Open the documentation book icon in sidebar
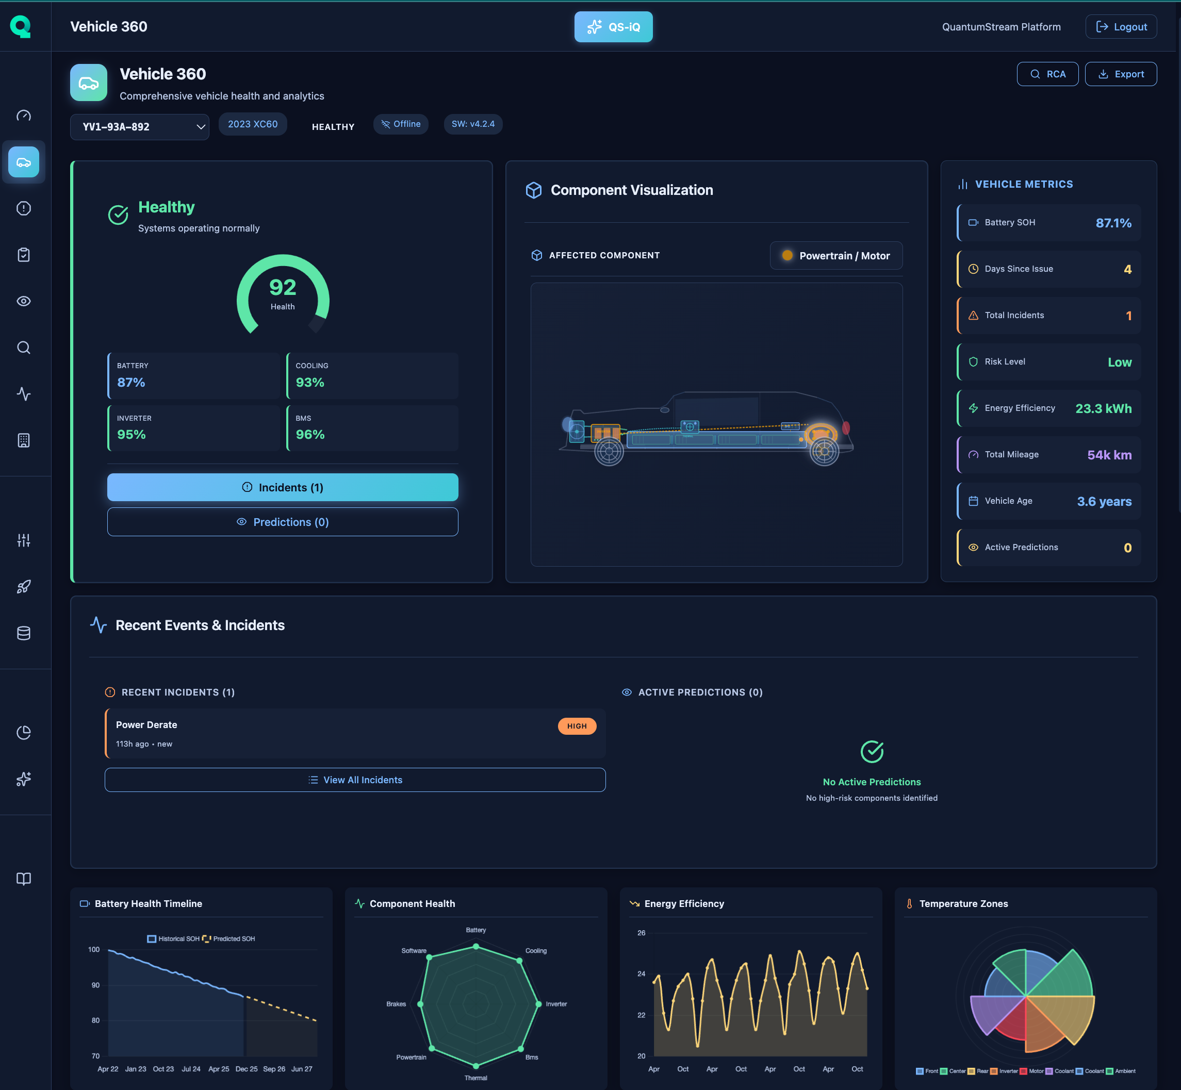 pos(24,879)
